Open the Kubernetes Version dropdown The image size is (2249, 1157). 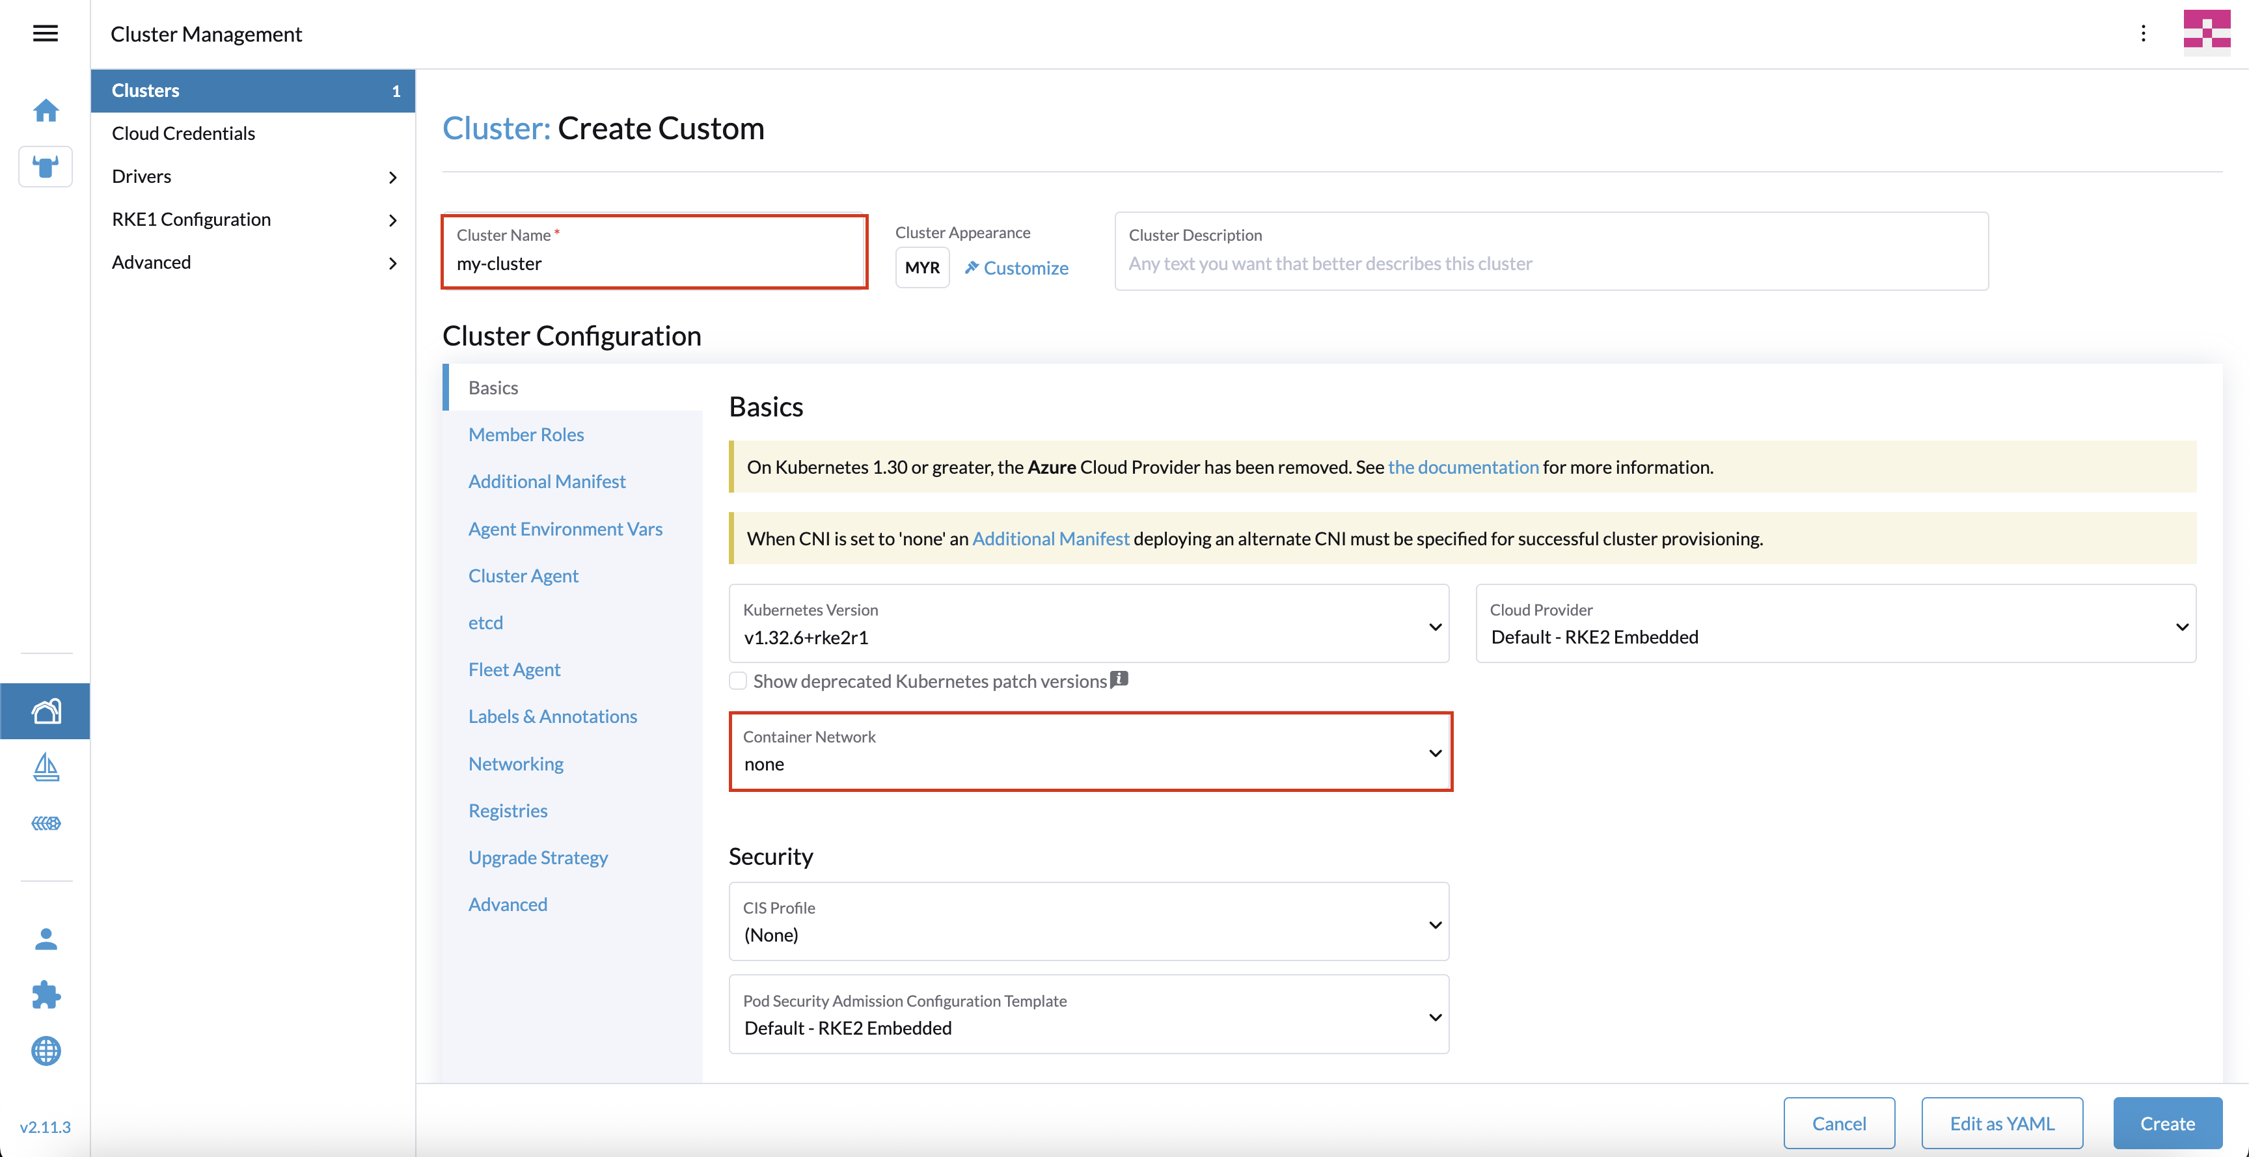pos(1089,623)
